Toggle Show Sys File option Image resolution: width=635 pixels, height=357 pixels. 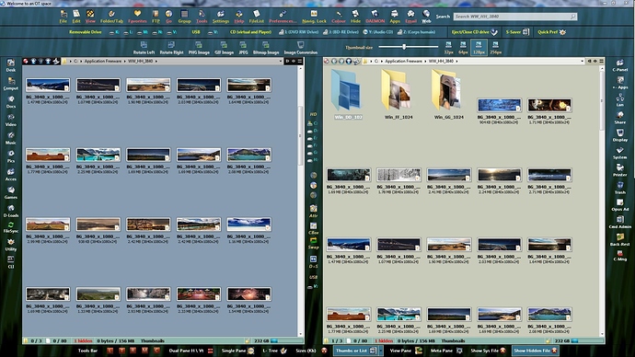(x=488, y=351)
